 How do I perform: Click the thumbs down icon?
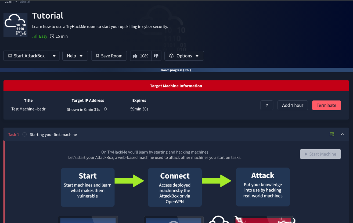click(156, 56)
